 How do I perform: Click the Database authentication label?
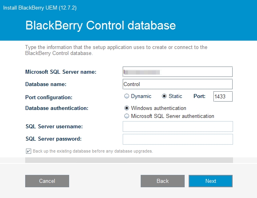(56, 108)
